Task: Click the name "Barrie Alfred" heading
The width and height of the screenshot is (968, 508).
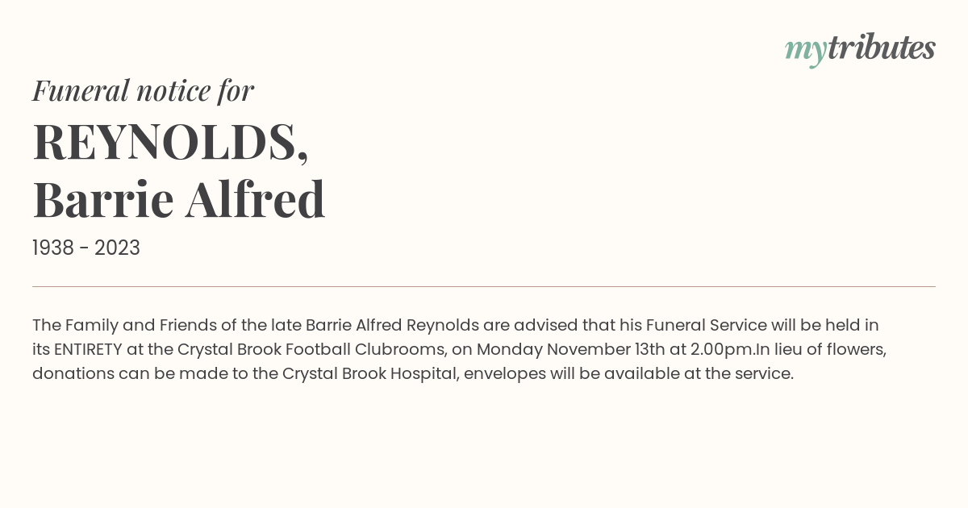Action: tap(179, 199)
